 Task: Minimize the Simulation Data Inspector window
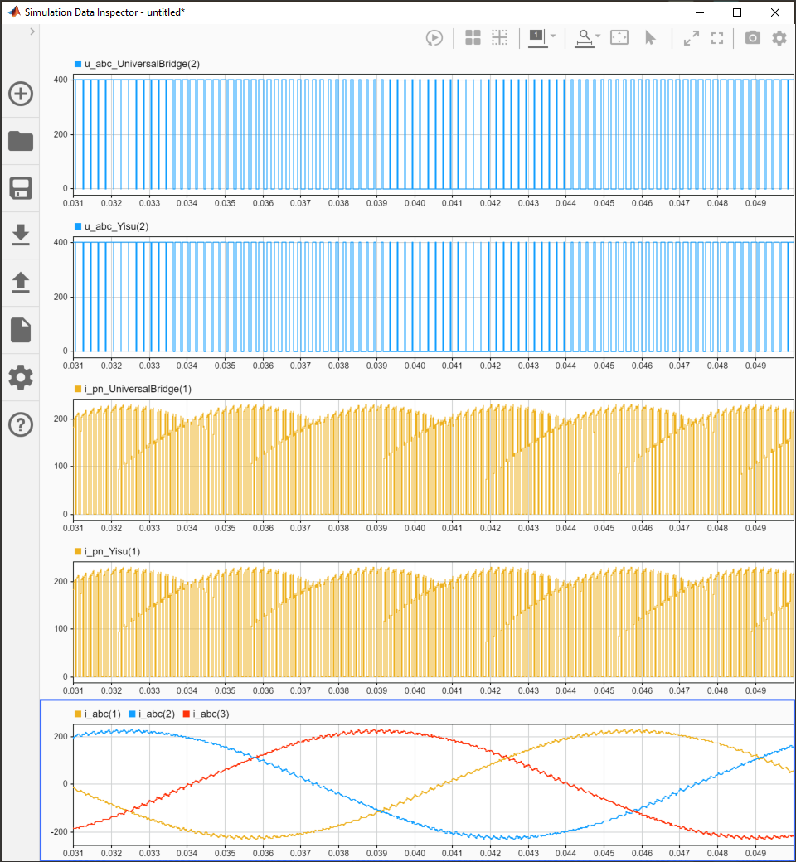[x=700, y=12]
